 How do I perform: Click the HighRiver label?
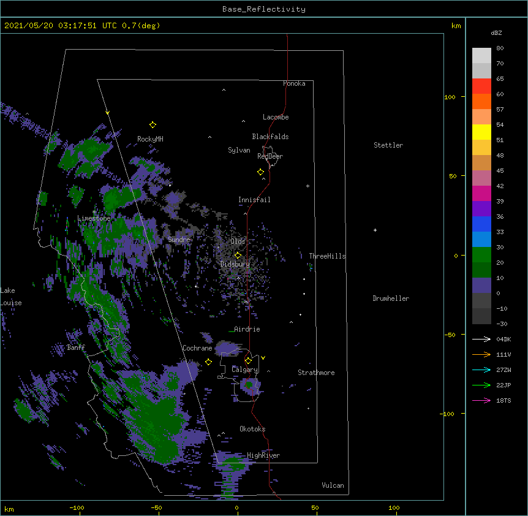[263, 455]
